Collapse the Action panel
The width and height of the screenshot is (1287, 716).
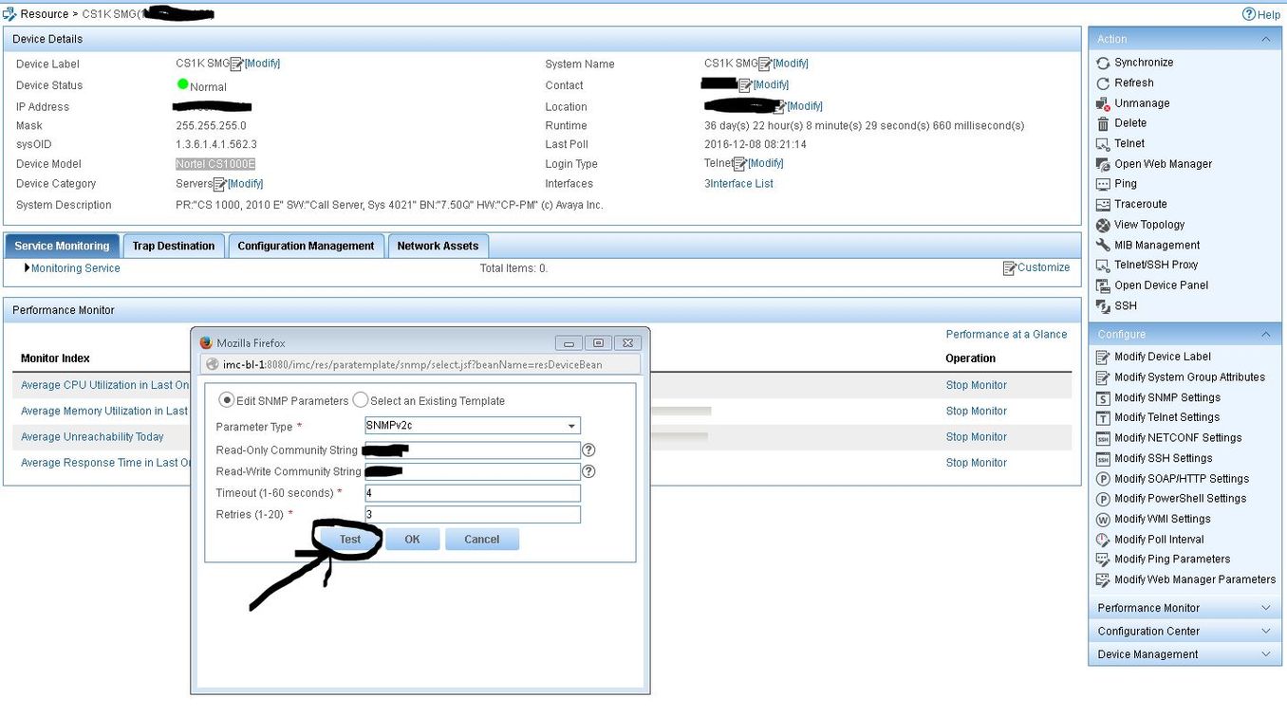1265,40
